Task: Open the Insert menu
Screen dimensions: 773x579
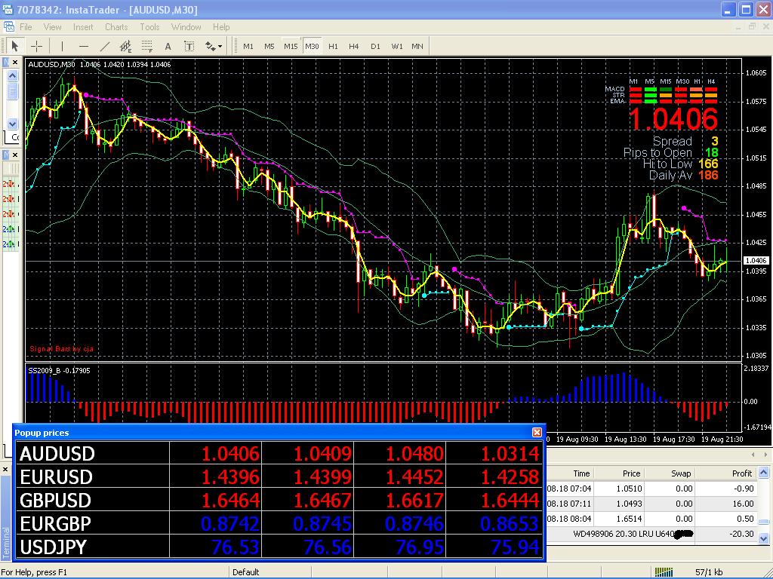Action: pyautogui.click(x=83, y=27)
